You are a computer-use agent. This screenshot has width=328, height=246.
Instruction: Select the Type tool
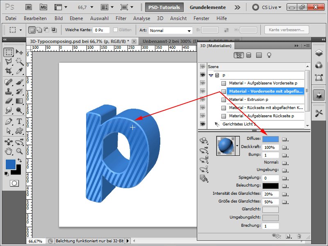point(19,121)
